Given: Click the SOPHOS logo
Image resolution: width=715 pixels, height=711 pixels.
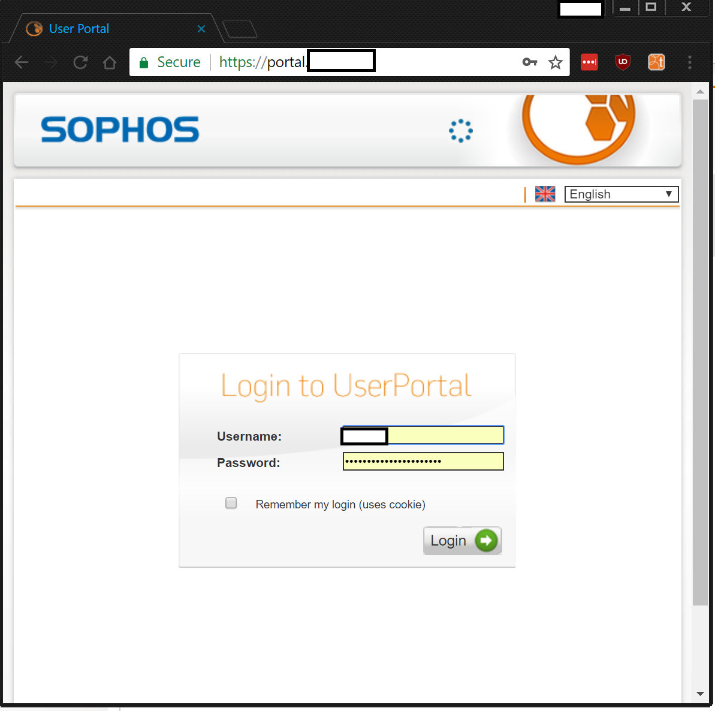Looking at the screenshot, I should 120,129.
